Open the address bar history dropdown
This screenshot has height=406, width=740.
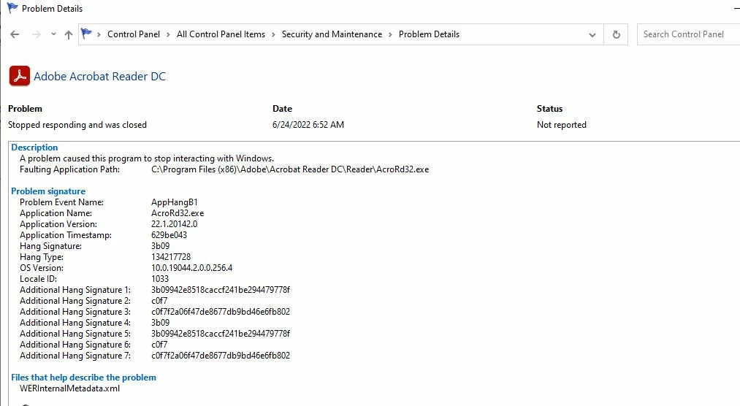[592, 35]
